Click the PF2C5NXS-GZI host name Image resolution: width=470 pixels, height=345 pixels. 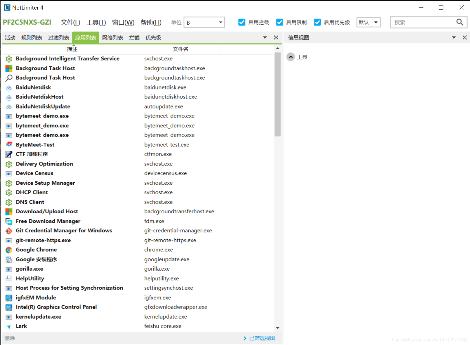(27, 22)
